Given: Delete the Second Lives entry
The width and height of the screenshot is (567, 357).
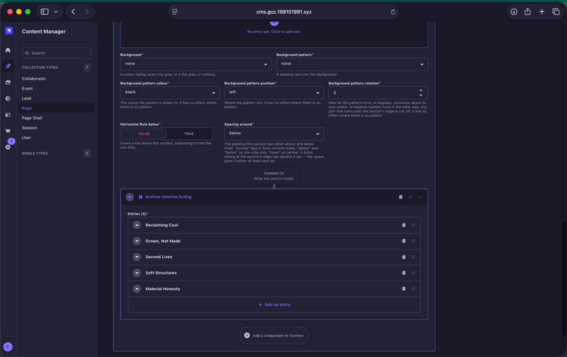Looking at the screenshot, I should tap(404, 257).
